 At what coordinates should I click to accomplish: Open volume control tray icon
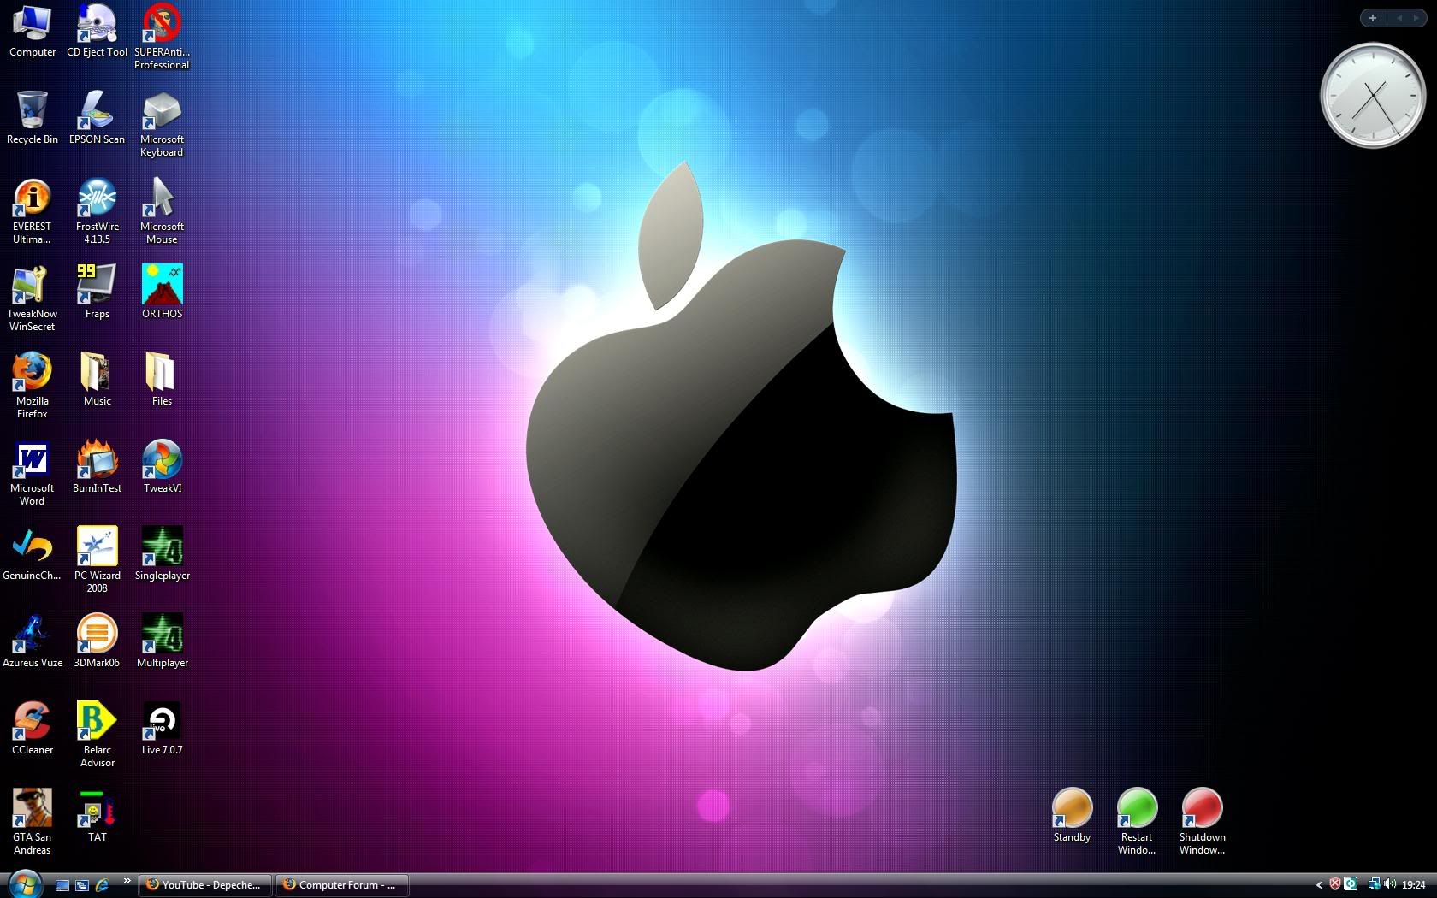[1389, 884]
